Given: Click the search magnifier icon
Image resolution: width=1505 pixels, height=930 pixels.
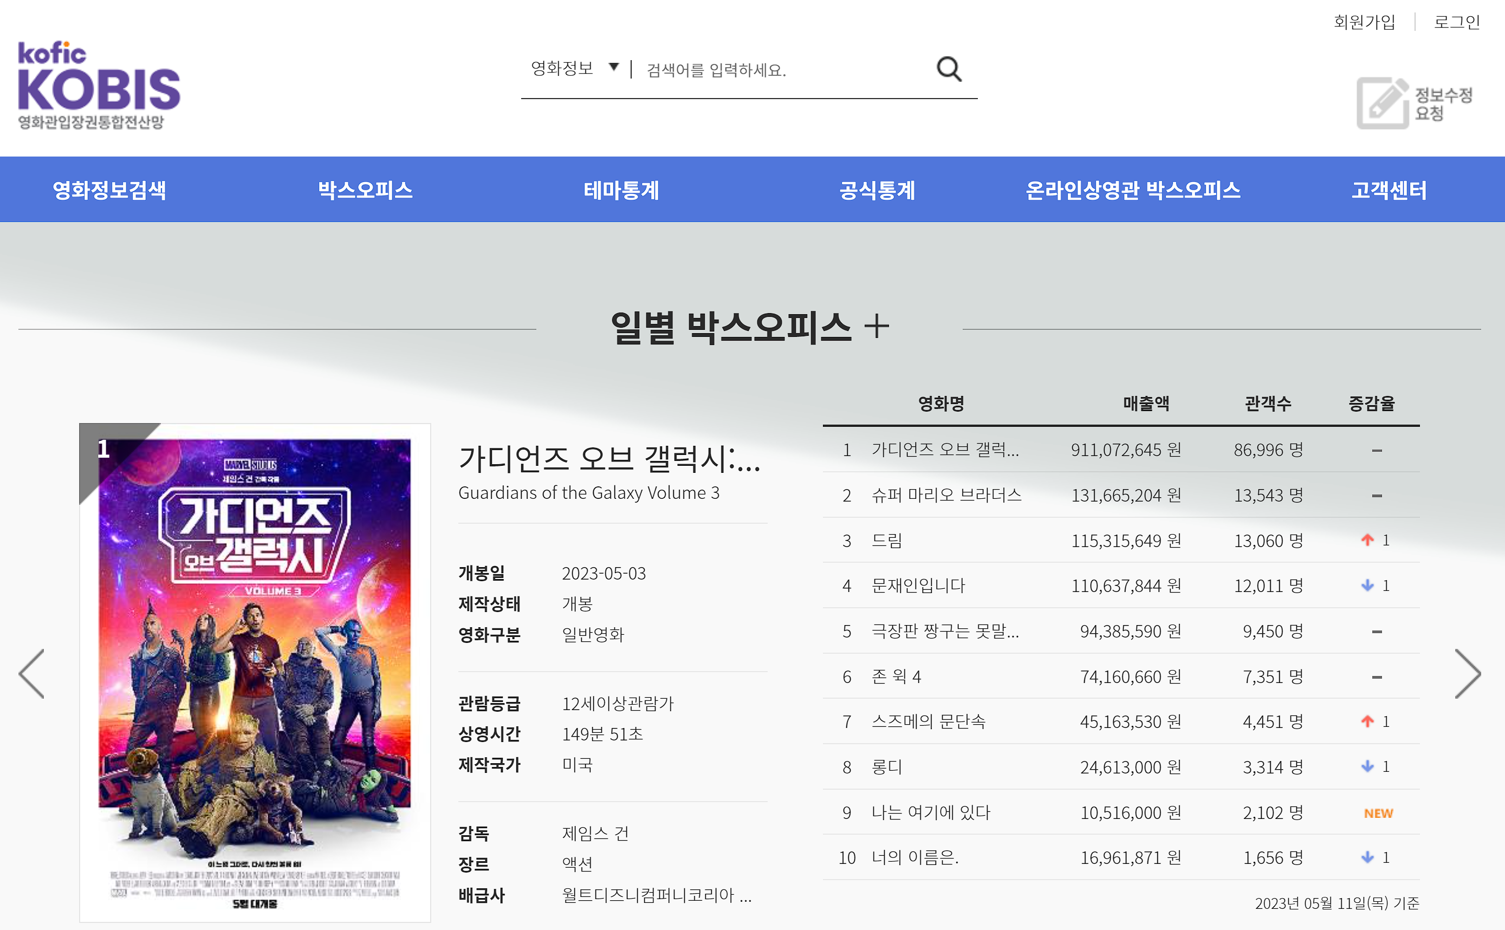Looking at the screenshot, I should point(949,69).
